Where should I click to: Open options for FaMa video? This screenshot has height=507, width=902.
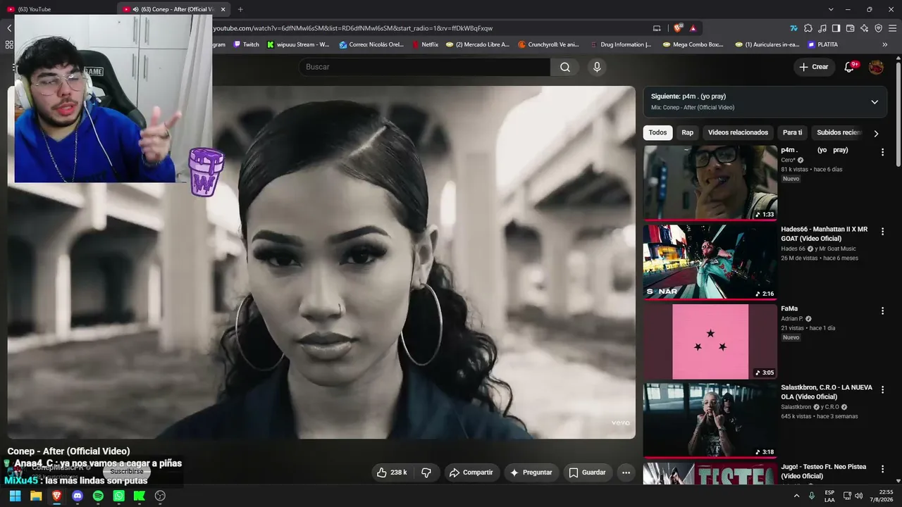882,311
